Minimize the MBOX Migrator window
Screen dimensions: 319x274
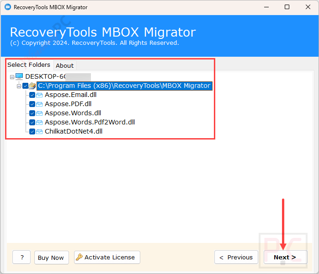266,7
